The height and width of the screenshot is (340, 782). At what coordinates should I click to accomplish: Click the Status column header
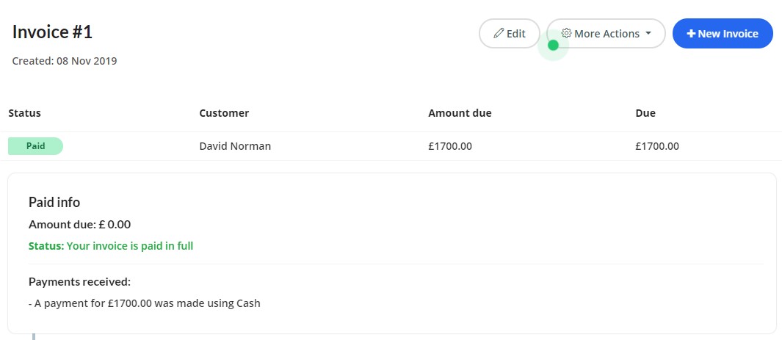(x=24, y=113)
